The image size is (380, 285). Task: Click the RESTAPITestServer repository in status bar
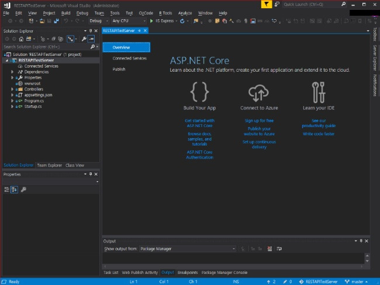click(x=319, y=282)
